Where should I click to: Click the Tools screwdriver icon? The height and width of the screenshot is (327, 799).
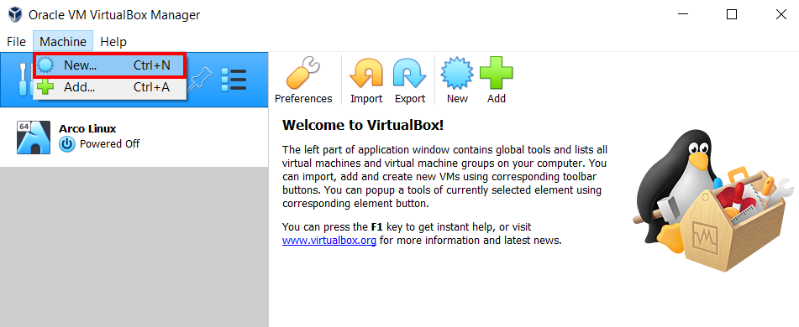tap(23, 80)
